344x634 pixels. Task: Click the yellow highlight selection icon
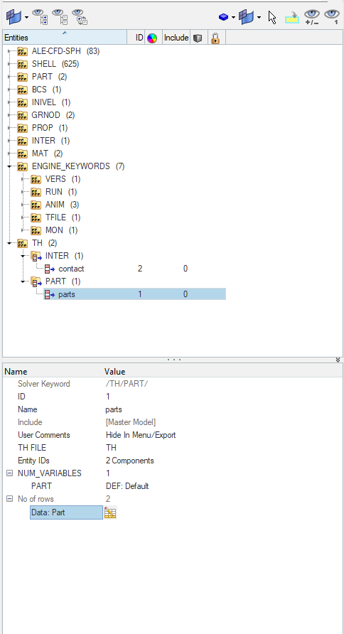click(x=292, y=17)
